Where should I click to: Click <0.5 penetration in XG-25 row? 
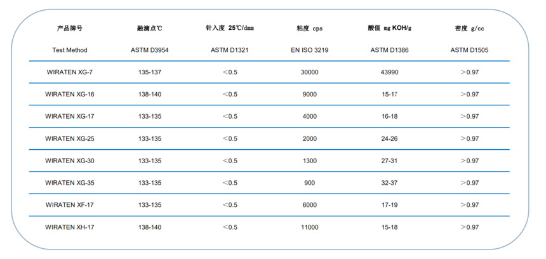(x=230, y=138)
